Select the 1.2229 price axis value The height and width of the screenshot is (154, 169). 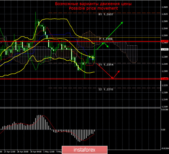[165, 85]
